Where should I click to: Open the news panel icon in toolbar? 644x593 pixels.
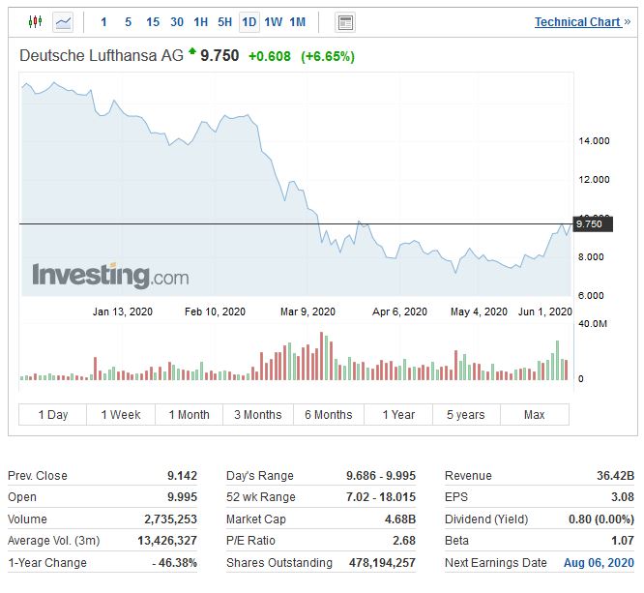pyautogui.click(x=345, y=22)
